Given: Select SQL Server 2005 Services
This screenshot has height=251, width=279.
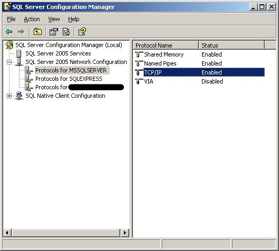Looking at the screenshot, I should tap(58, 53).
